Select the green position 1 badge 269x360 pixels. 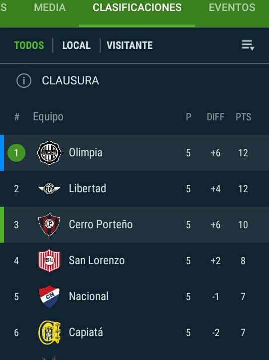point(16,153)
